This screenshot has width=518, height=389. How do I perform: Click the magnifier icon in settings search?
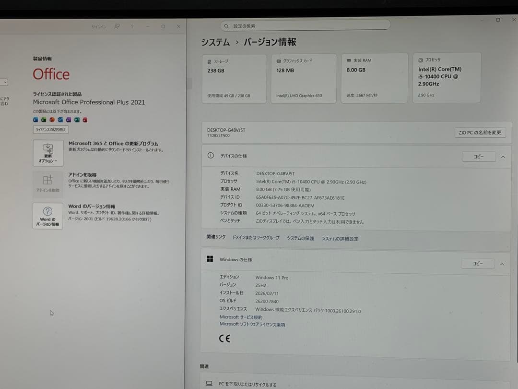226,26
